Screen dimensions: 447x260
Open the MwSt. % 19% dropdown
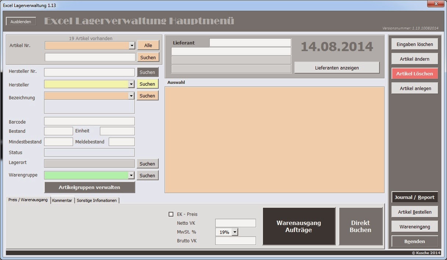(x=235, y=232)
